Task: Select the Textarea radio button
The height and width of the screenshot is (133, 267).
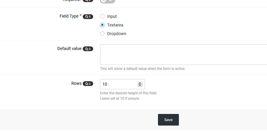Action: tap(102, 25)
